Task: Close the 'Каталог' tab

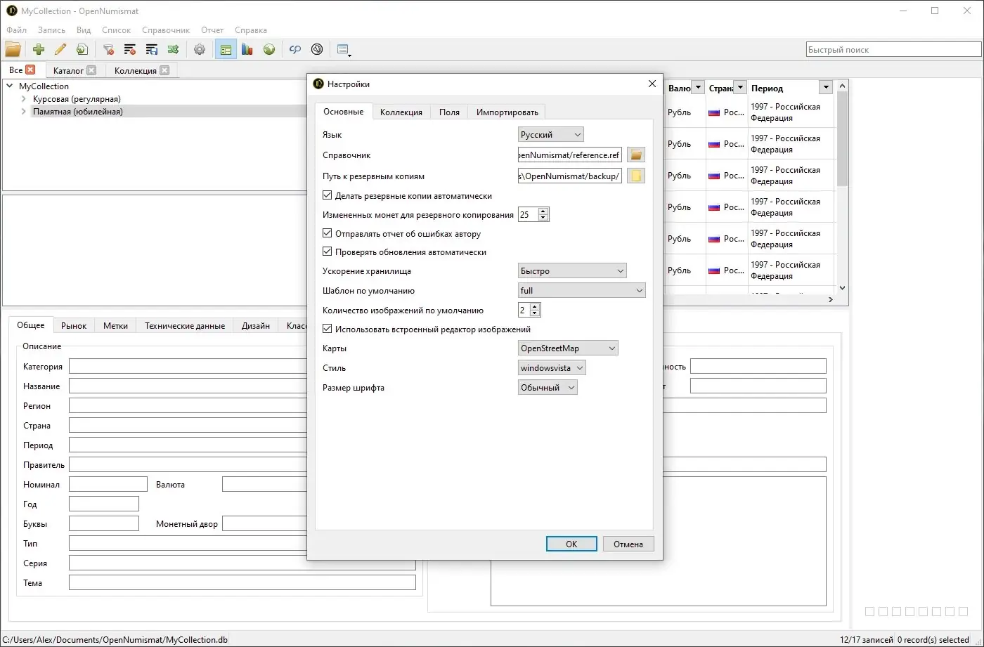Action: pos(91,70)
